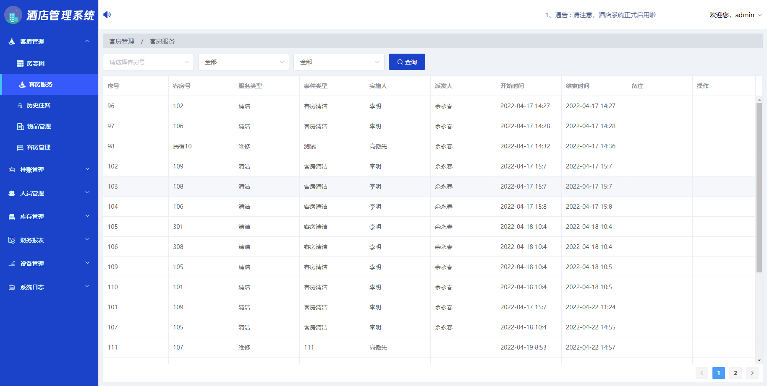The height and width of the screenshot is (386, 767).
Task: Click the 房态图 grid icon
Action: coord(20,63)
